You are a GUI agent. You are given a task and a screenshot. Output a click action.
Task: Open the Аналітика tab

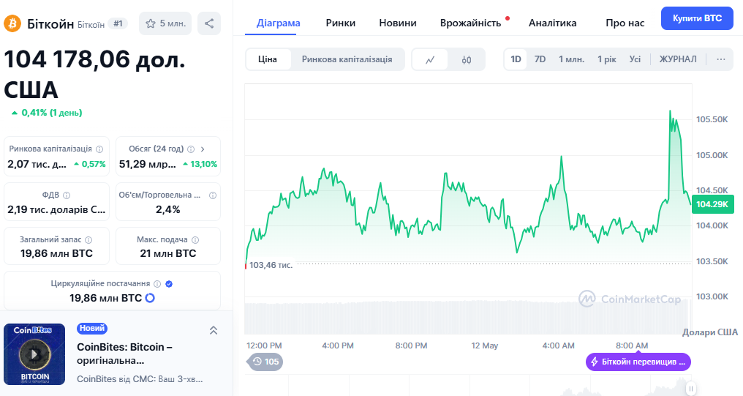pos(553,23)
